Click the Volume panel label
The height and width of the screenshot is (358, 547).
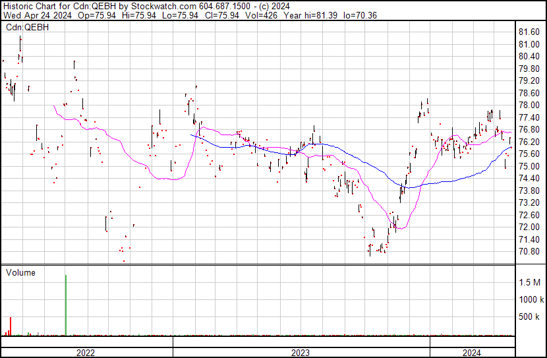(20, 272)
